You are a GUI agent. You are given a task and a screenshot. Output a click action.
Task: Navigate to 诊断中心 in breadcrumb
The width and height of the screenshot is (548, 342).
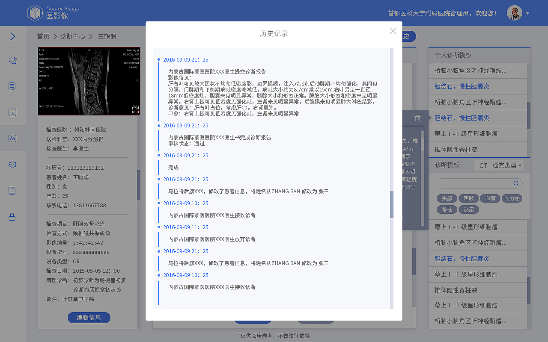[x=72, y=36]
